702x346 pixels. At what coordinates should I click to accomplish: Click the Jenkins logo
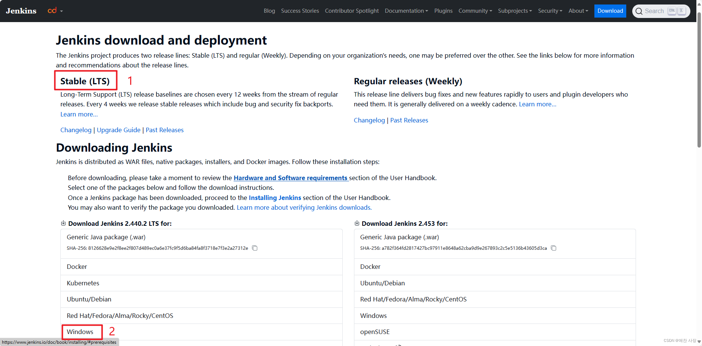tap(21, 11)
